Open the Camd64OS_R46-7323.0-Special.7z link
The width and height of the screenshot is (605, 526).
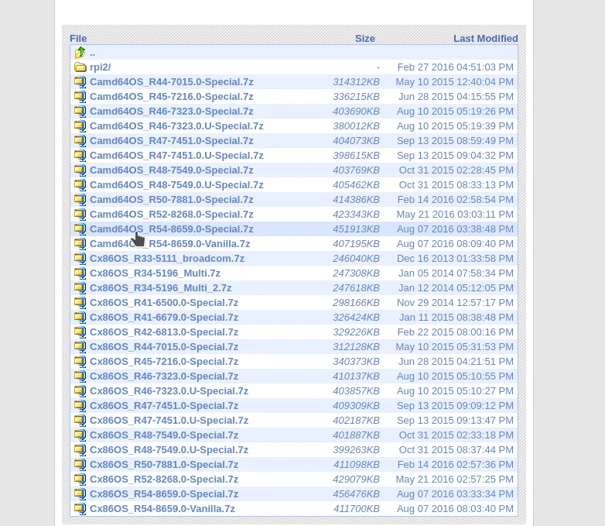(171, 112)
